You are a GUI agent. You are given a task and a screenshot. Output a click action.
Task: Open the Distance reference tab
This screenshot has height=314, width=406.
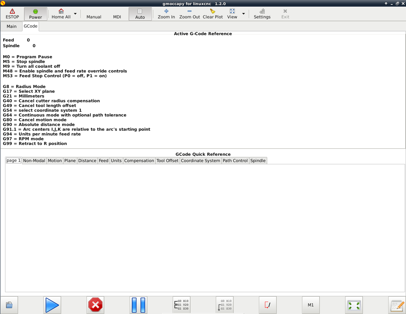click(87, 161)
